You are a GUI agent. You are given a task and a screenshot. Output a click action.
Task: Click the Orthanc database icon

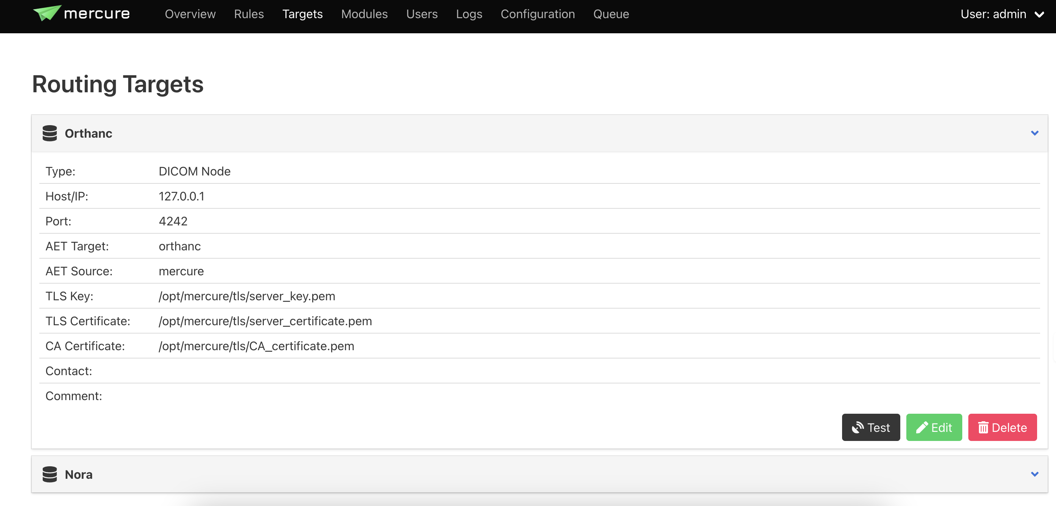(x=50, y=133)
